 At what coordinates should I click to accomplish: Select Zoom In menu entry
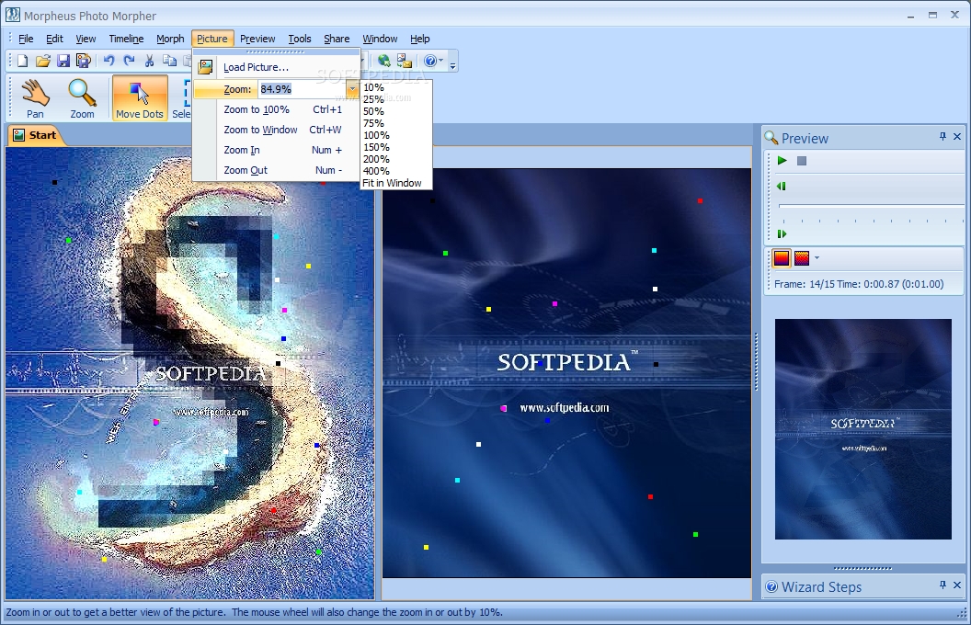[x=276, y=150]
